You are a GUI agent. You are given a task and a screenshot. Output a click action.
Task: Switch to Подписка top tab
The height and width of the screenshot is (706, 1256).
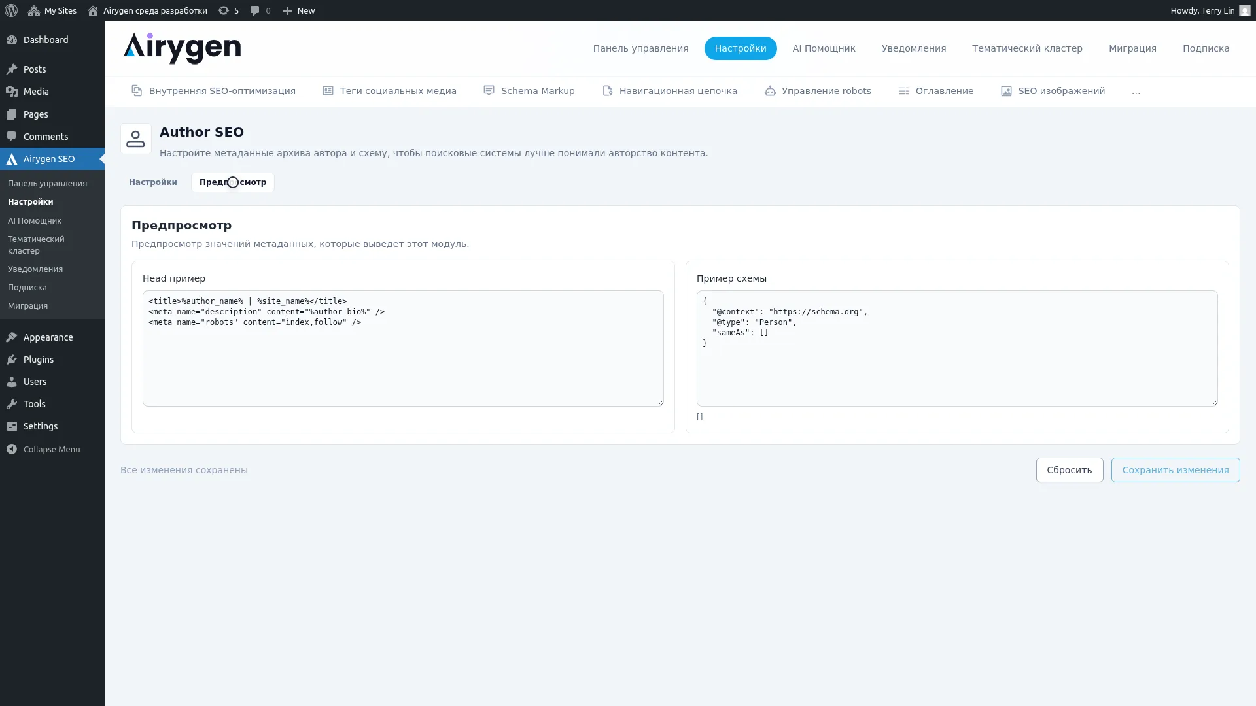click(x=1206, y=48)
